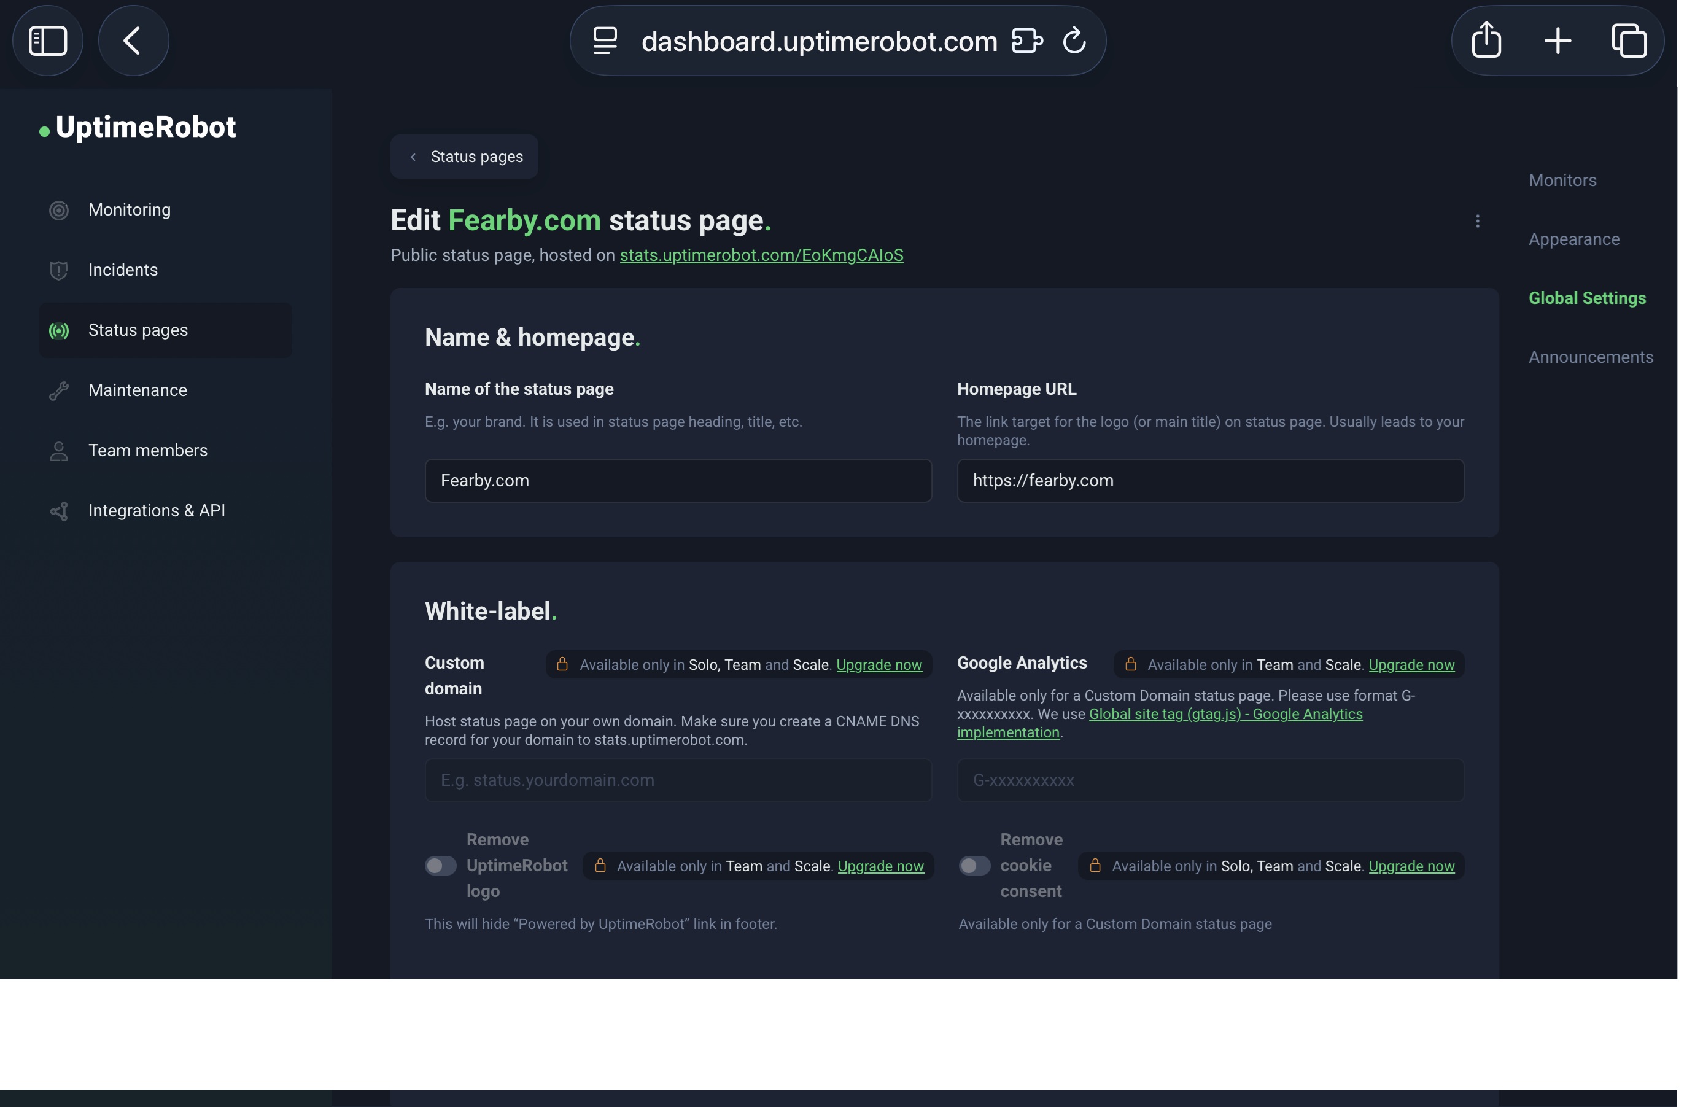Open Monitoring in the sidebar
This screenshot has height=1107, width=1703.
[x=165, y=211]
